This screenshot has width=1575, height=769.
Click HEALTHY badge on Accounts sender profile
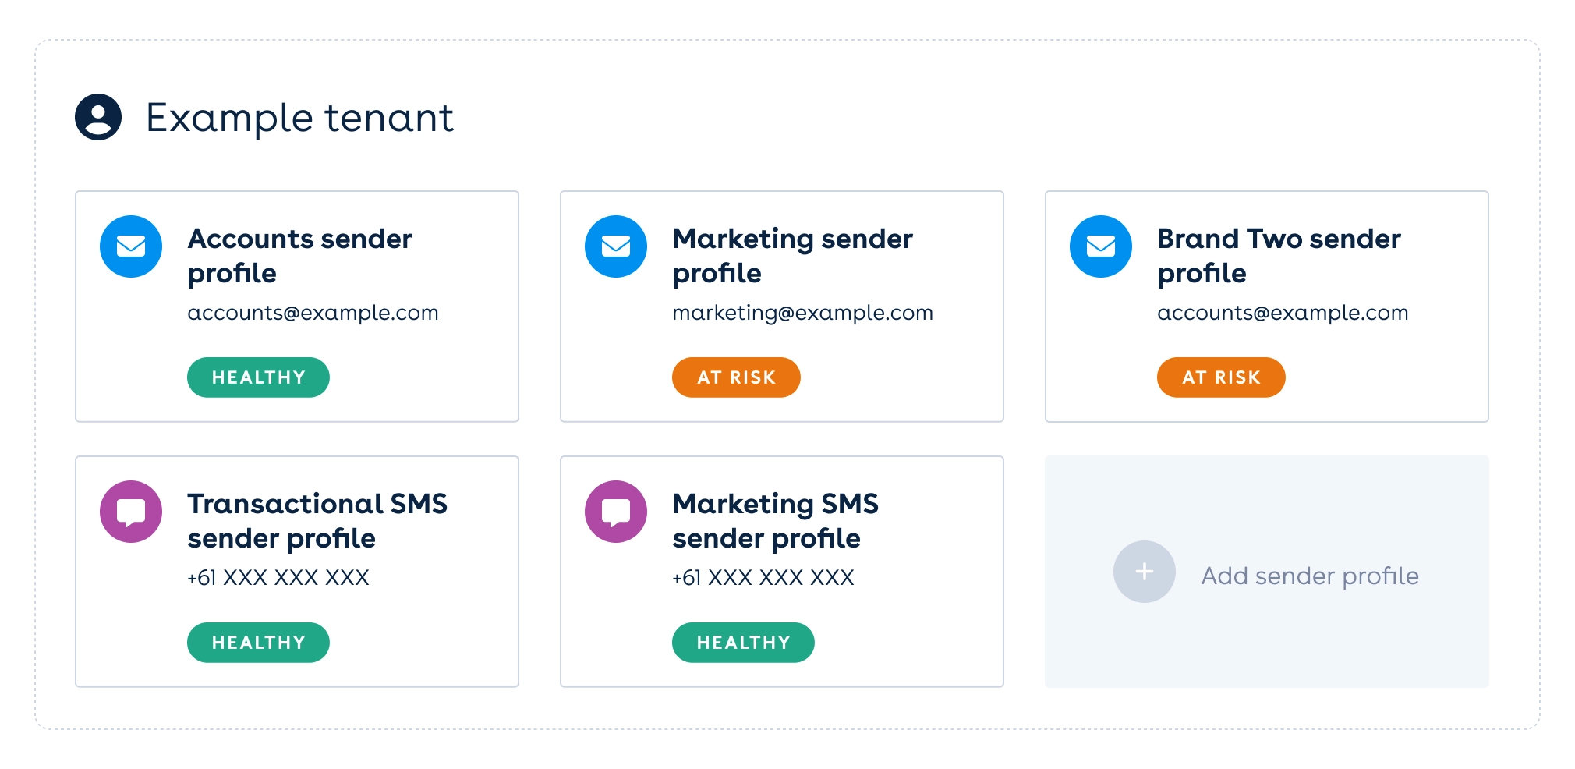(x=258, y=377)
